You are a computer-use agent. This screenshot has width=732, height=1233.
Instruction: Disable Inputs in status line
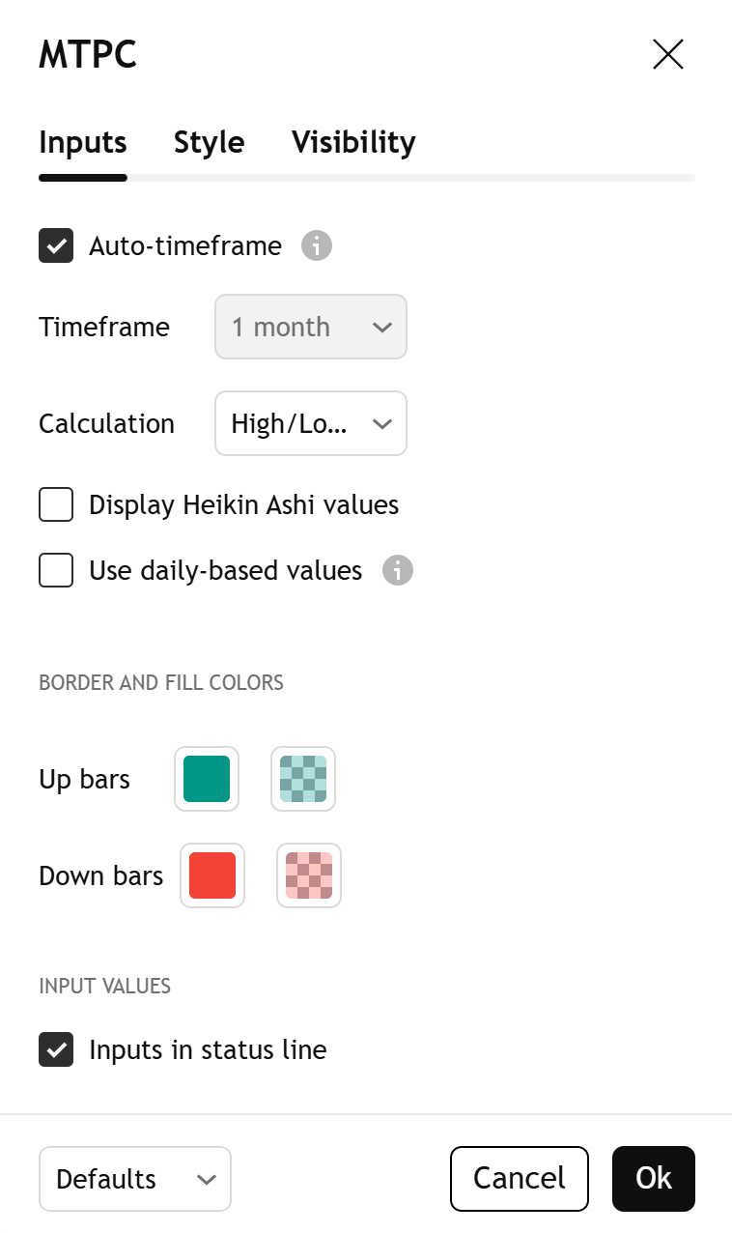56,1050
